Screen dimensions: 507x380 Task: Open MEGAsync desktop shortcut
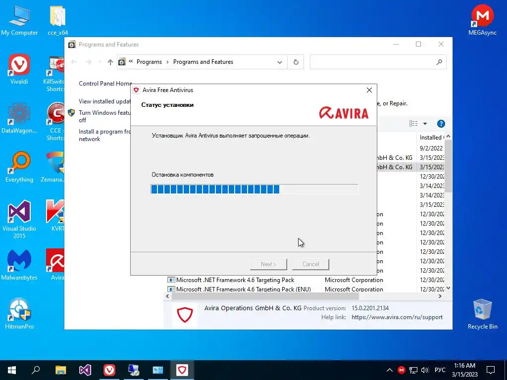[x=482, y=20]
